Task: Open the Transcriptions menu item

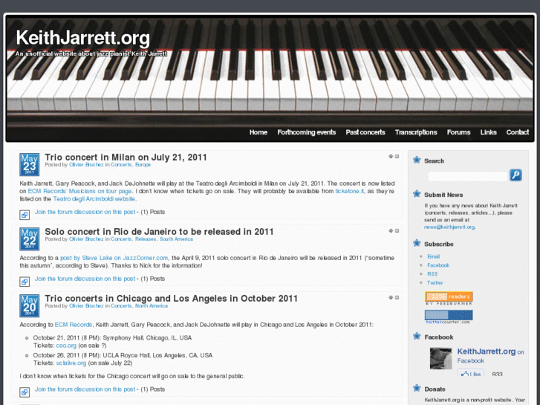Action: point(416,132)
